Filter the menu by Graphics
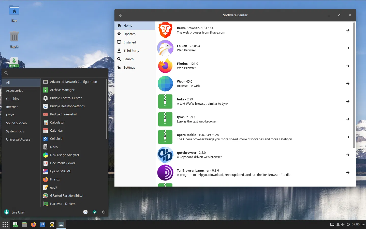This screenshot has width=366, height=229. pyautogui.click(x=21, y=99)
